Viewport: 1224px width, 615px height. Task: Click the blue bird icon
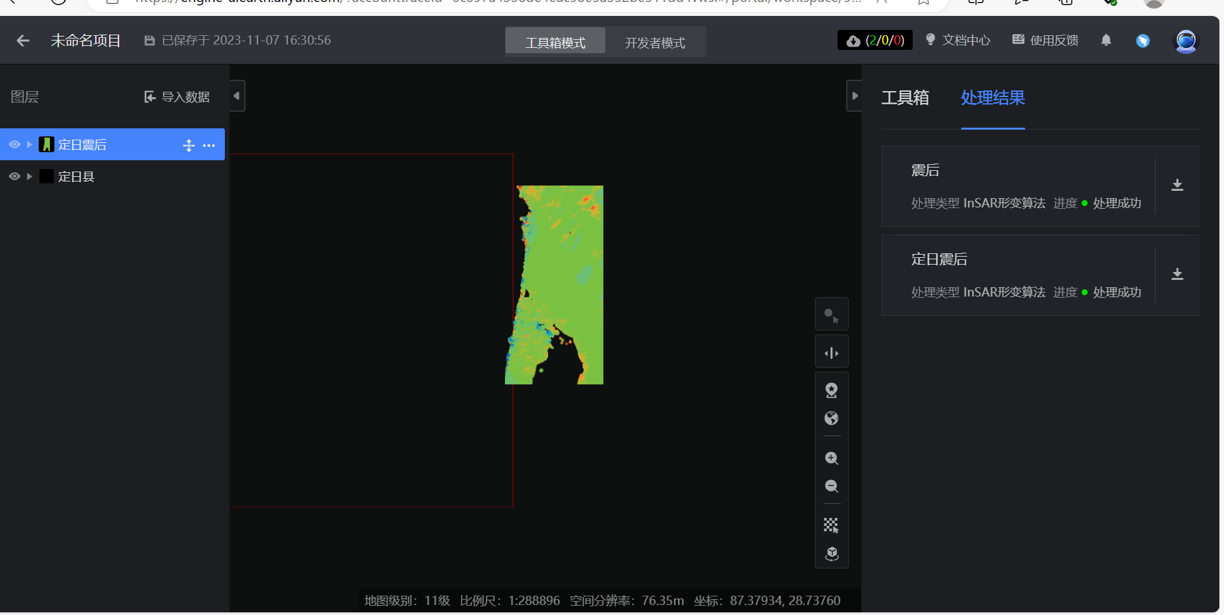1143,41
